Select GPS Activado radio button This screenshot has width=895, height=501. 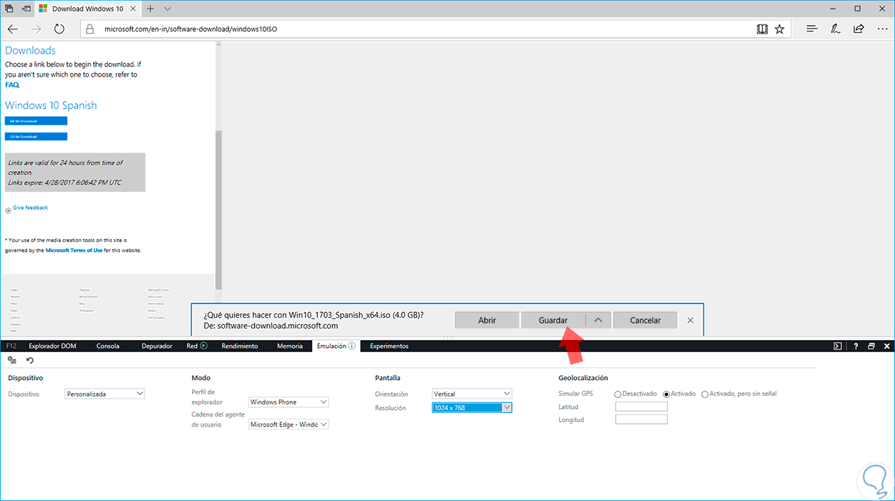pos(667,394)
